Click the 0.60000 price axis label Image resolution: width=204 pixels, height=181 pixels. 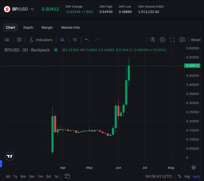point(192,48)
